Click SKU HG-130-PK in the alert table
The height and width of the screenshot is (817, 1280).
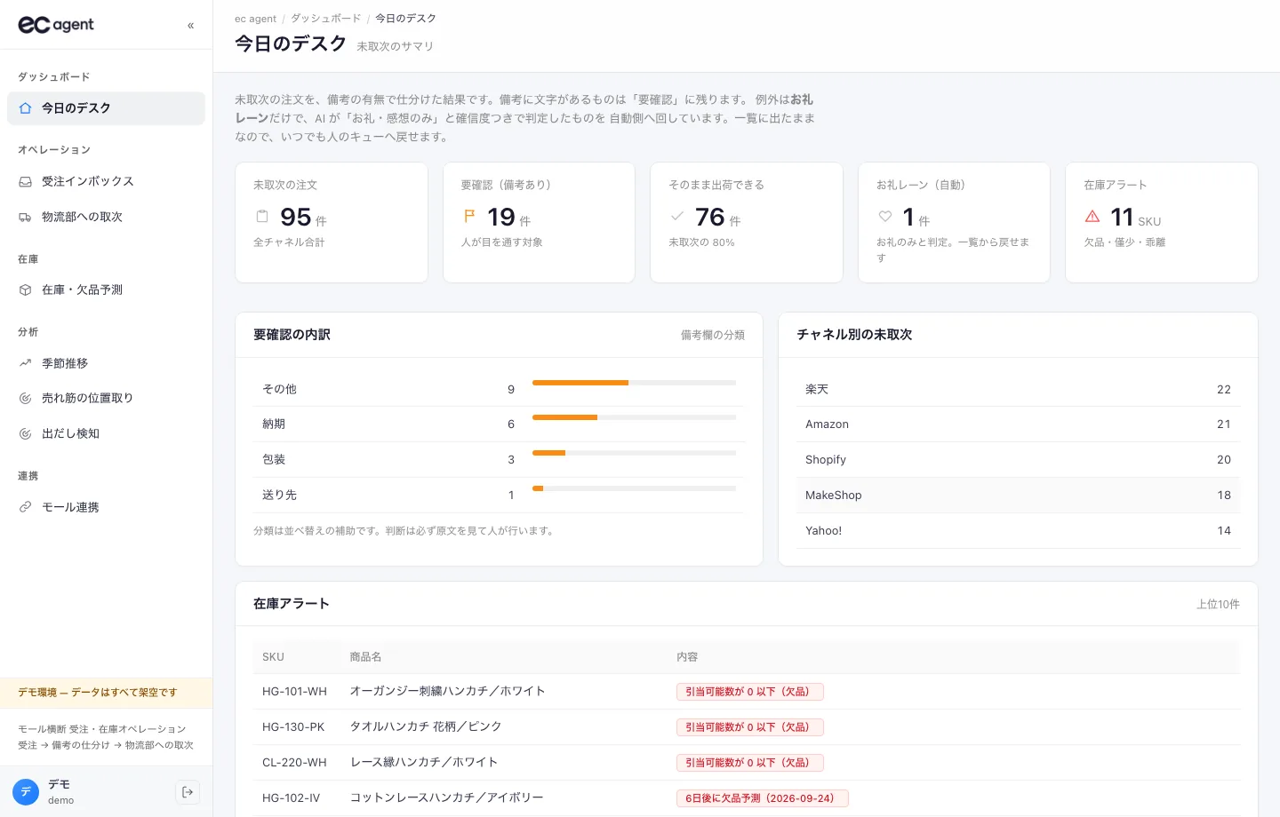click(293, 727)
